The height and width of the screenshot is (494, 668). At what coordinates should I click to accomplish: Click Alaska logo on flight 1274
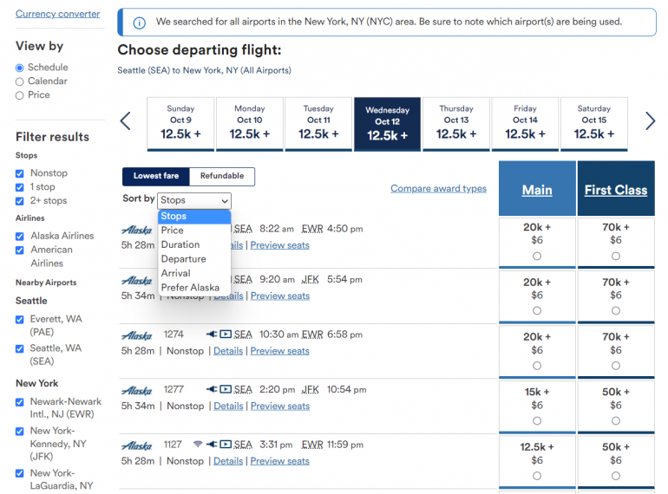tap(136, 335)
